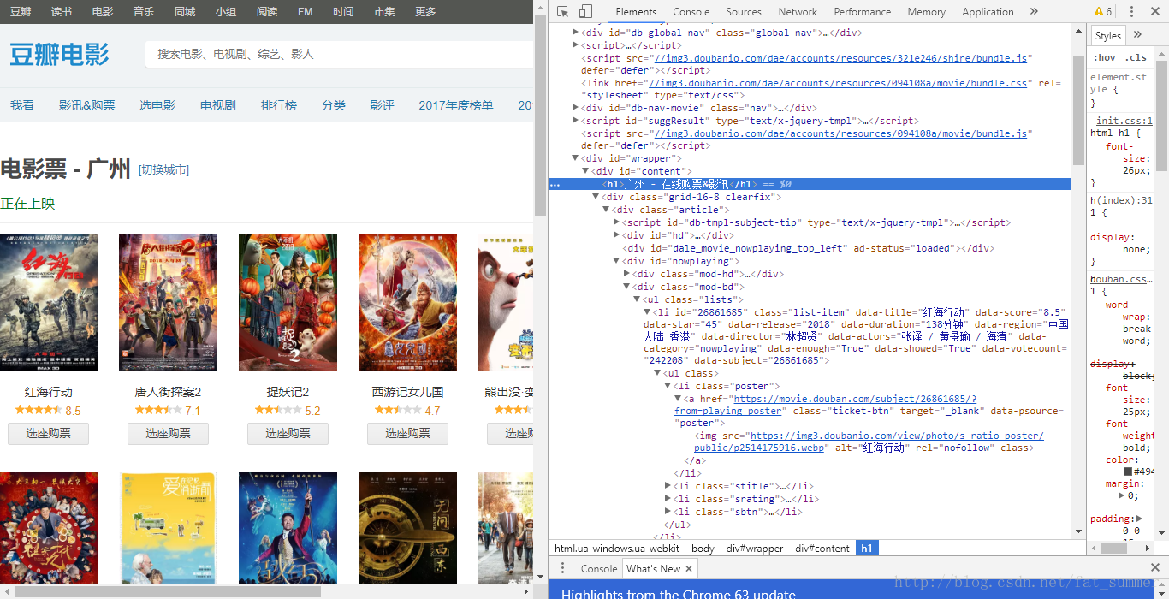Expand the li class srating node
Screen dimensions: 1169x599
click(x=668, y=499)
